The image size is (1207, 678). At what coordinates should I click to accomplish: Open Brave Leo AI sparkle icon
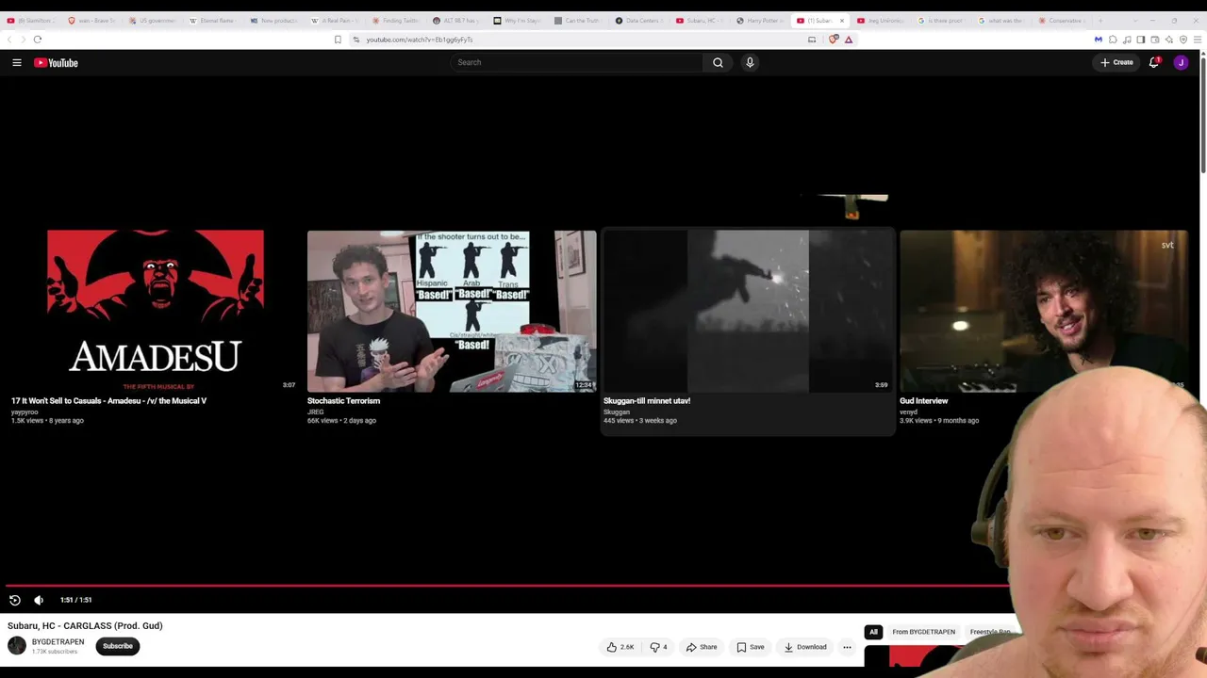click(1169, 40)
